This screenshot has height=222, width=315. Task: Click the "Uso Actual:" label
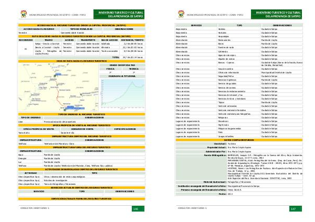coord(220,143)
